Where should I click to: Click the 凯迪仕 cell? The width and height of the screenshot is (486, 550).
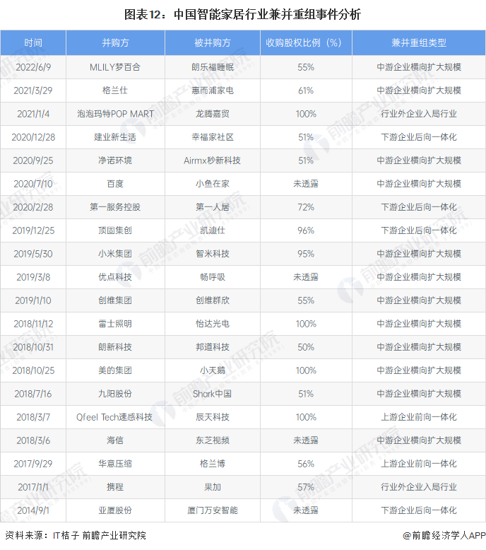(x=213, y=230)
